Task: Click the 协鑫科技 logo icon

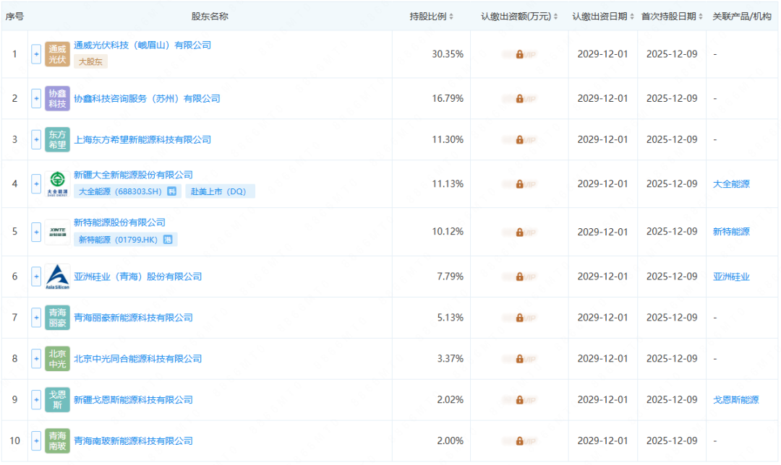Action: point(56,98)
